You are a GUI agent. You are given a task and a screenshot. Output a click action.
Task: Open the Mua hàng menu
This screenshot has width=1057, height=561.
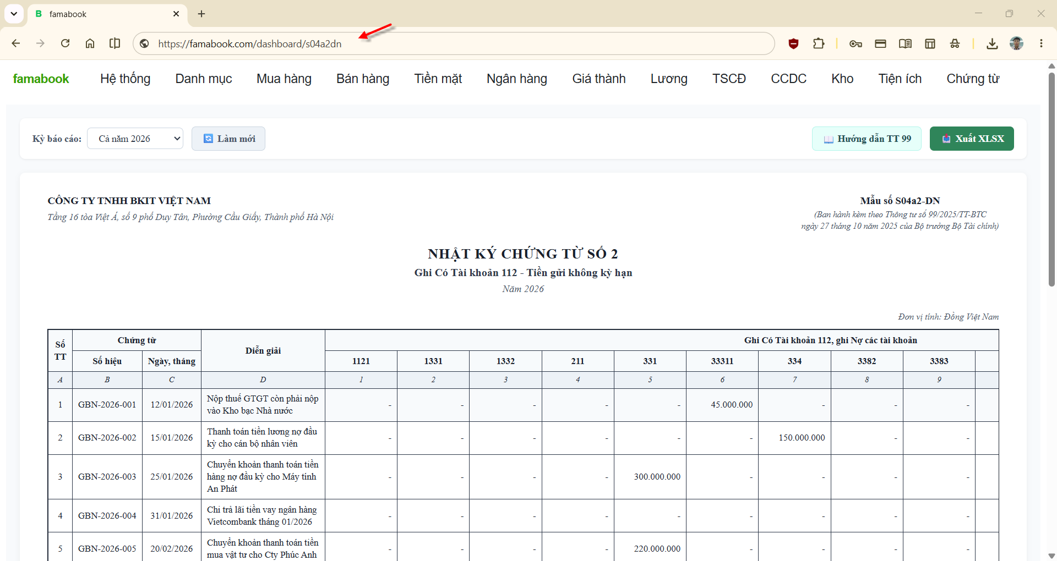284,79
